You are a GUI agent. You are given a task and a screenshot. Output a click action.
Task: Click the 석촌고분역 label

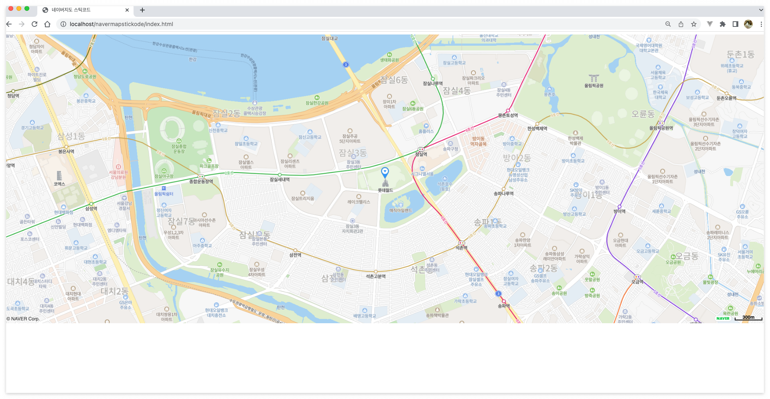(x=375, y=276)
